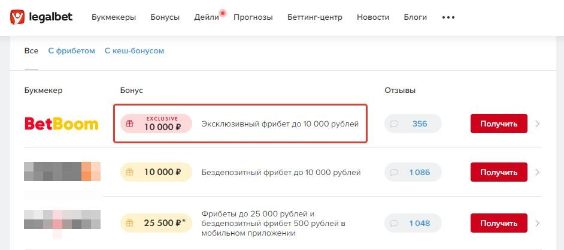Open the Дейли section with red dot

click(207, 17)
